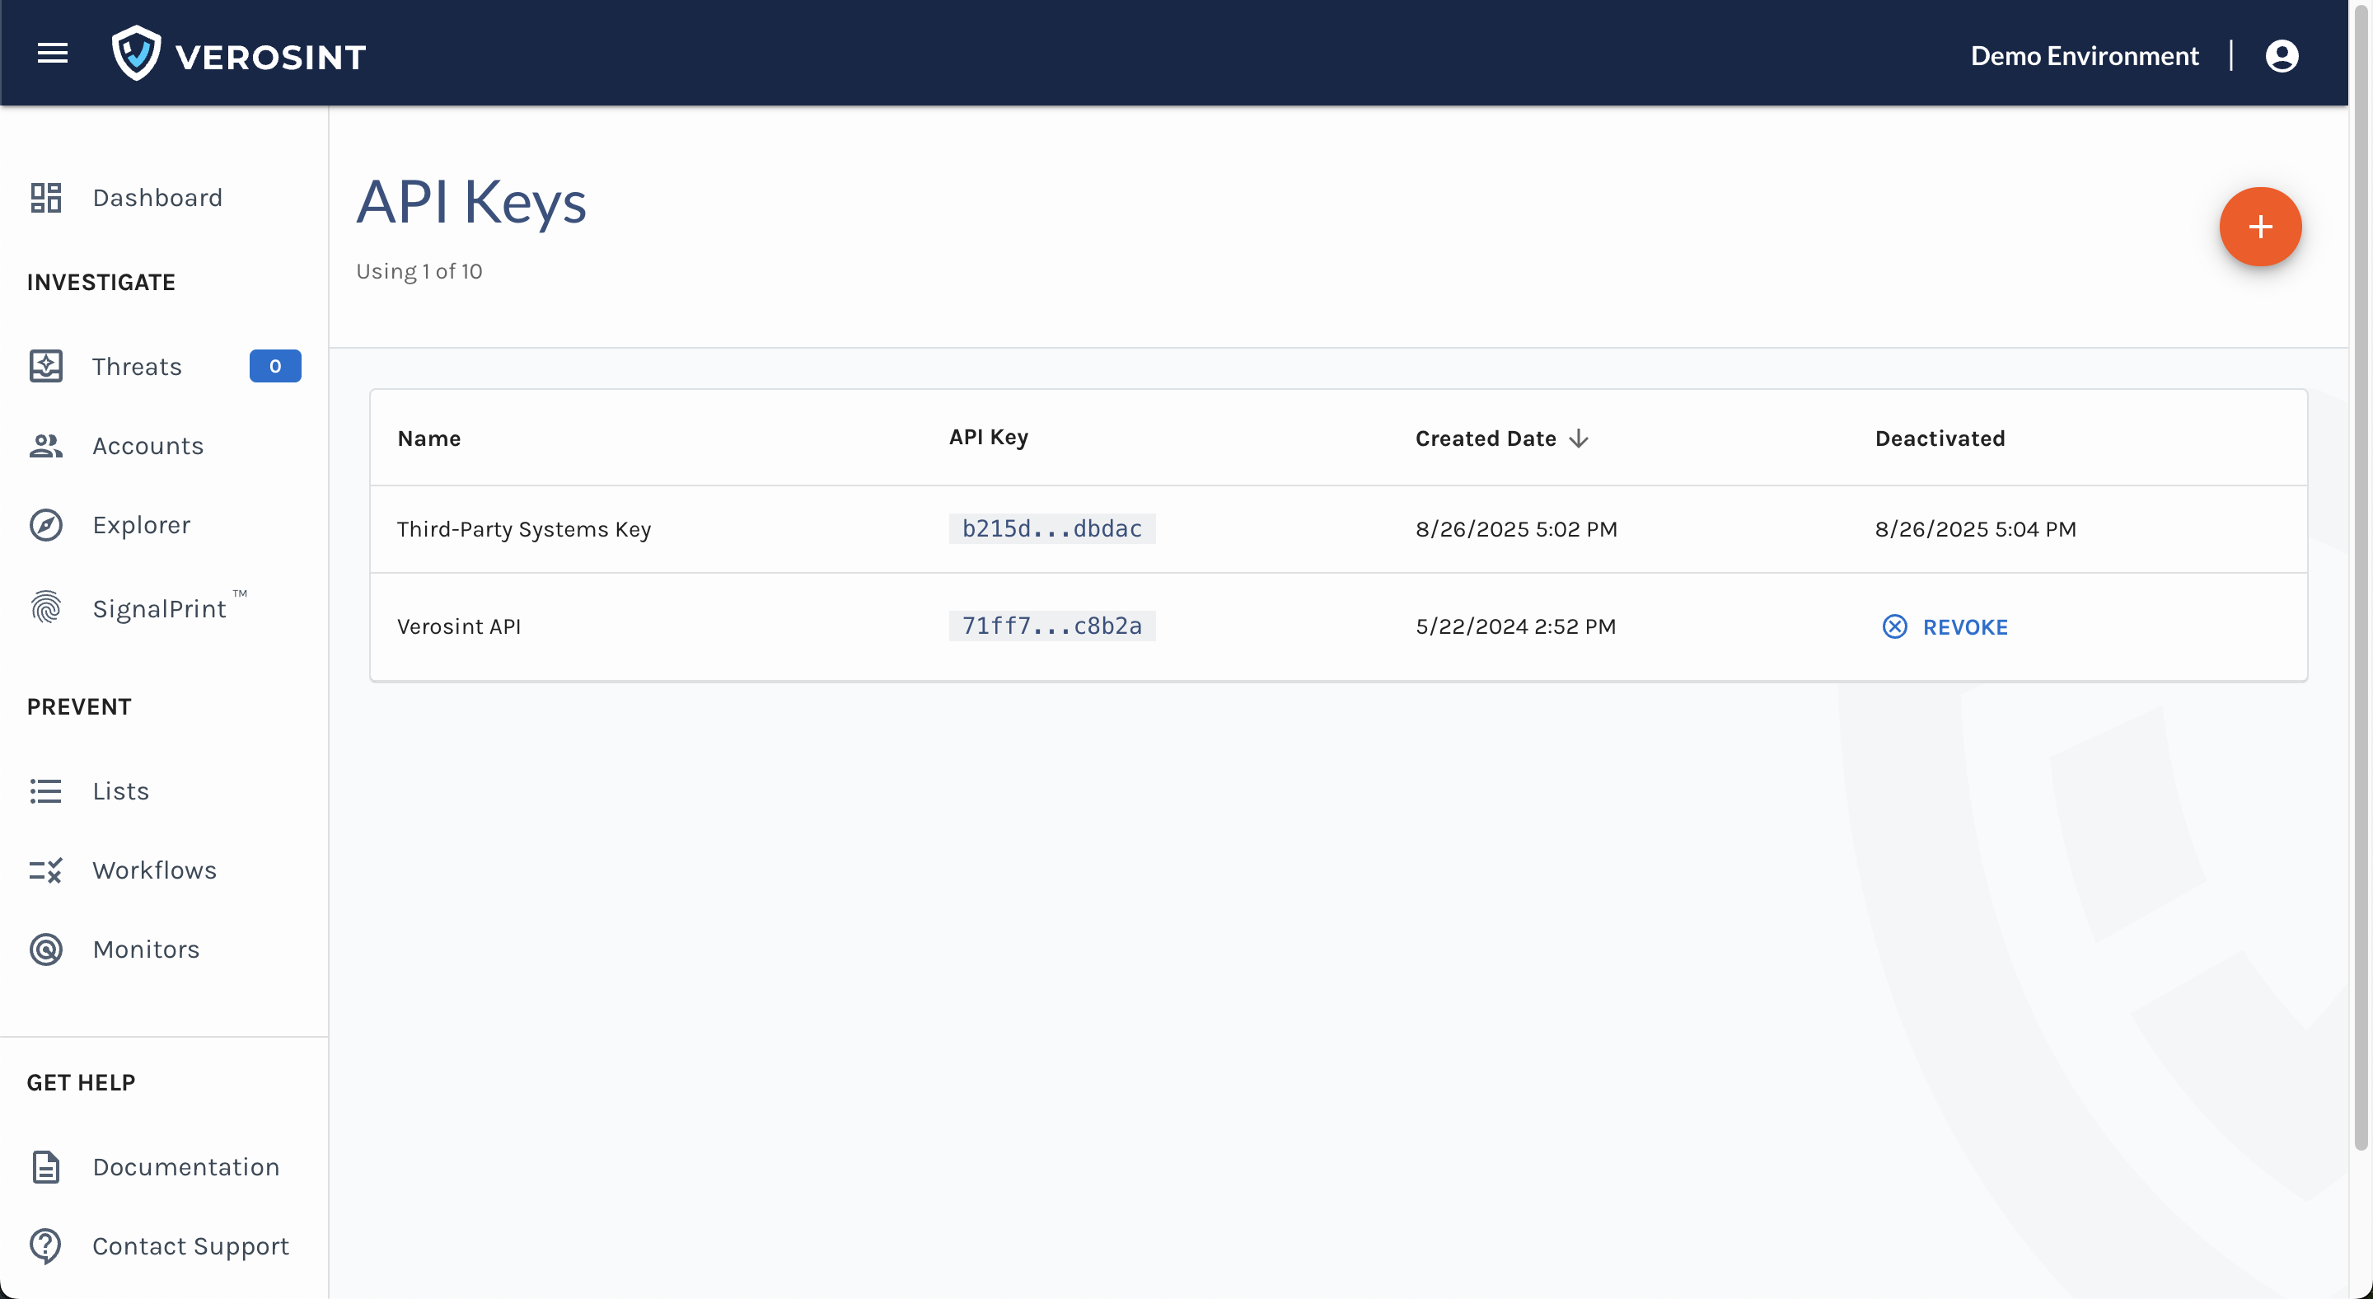Screen dimensions: 2373x1299
Task: Click the revoke circle-x icon
Action: [x=1894, y=626]
